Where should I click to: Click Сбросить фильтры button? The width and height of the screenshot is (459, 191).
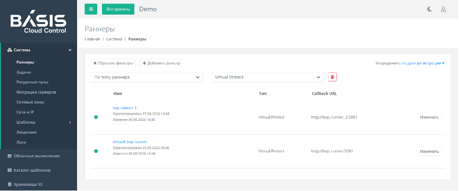(113, 64)
